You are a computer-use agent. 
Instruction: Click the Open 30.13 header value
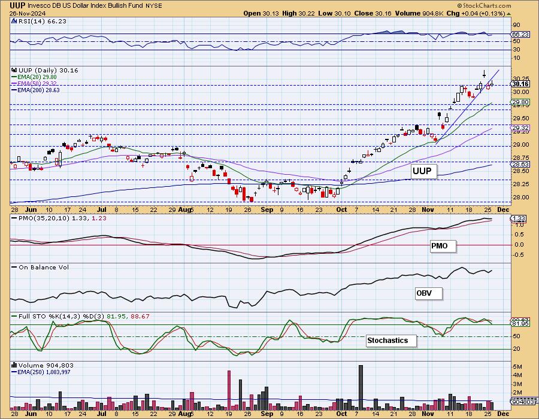tap(261, 13)
